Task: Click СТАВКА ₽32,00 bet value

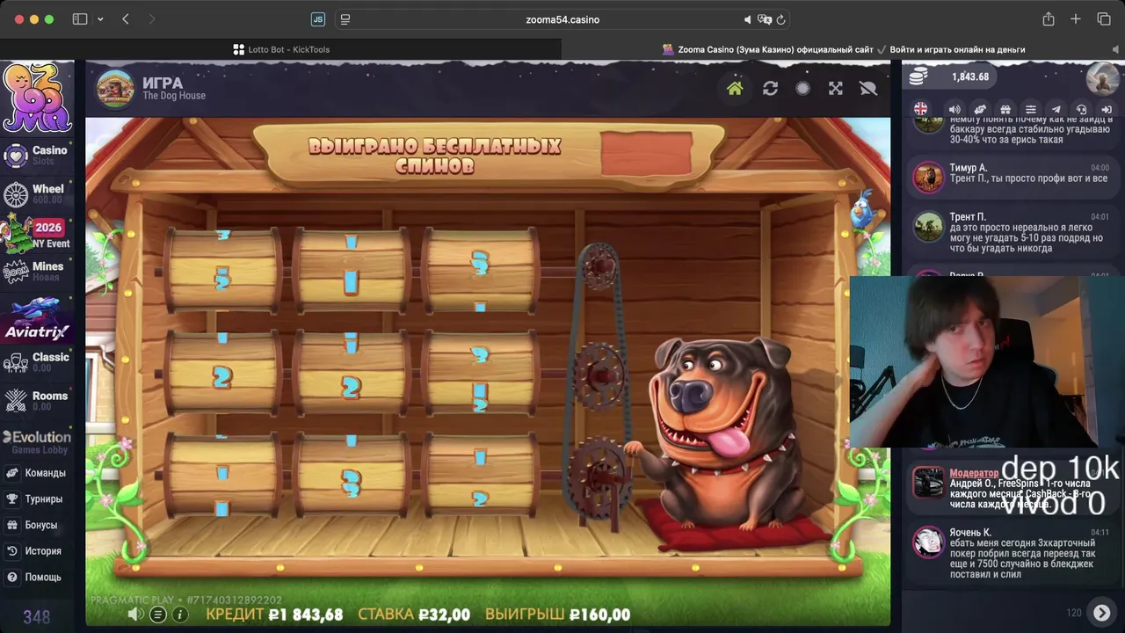Action: 414,615
